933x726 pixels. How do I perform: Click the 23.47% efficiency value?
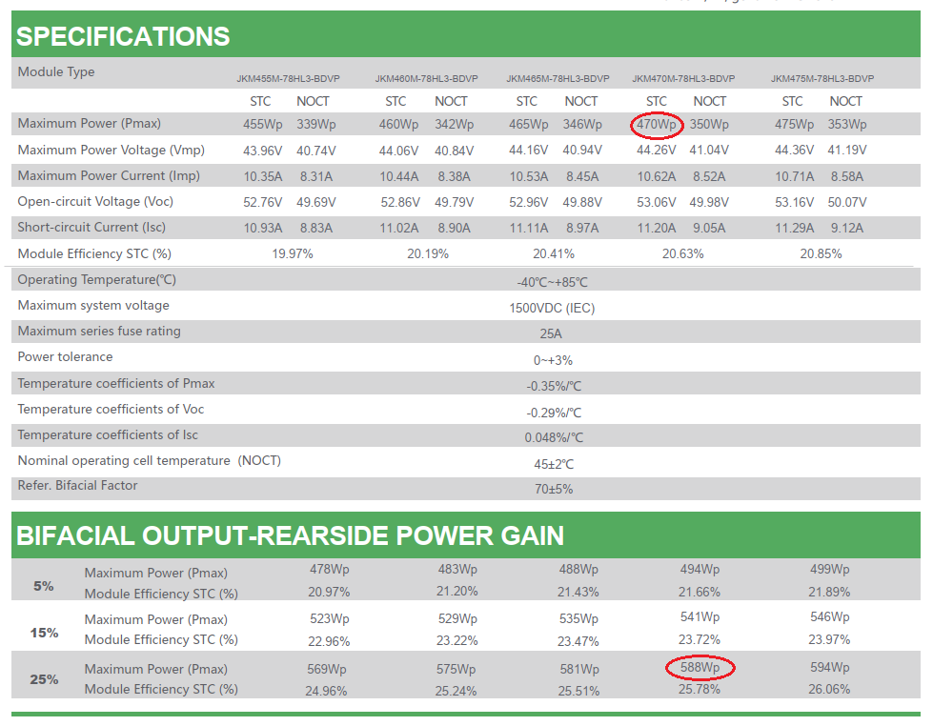pyautogui.click(x=578, y=641)
